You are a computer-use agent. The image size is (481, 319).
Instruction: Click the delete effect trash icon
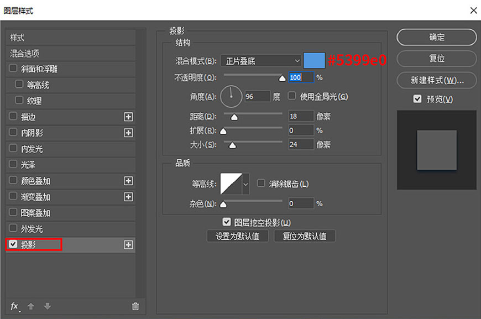[x=134, y=306]
